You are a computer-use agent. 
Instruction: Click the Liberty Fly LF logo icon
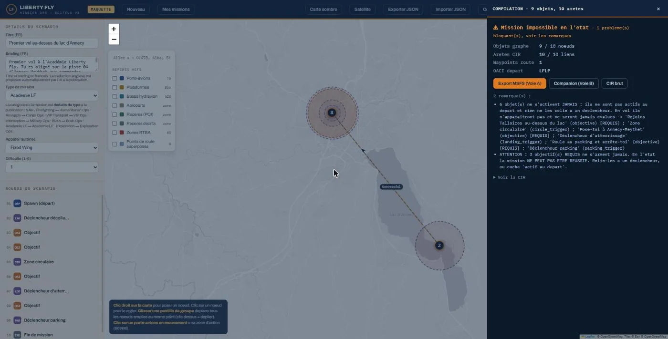click(x=11, y=9)
